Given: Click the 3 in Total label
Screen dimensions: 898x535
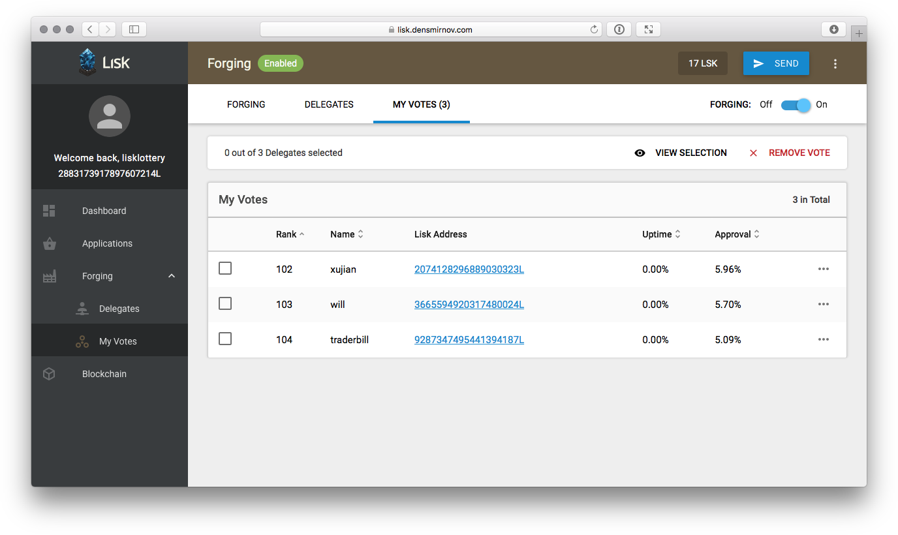Looking at the screenshot, I should click(811, 200).
